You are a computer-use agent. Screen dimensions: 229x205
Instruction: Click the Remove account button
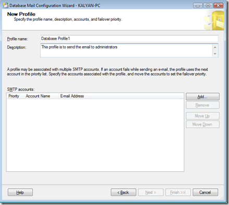pyautogui.click(x=202, y=105)
